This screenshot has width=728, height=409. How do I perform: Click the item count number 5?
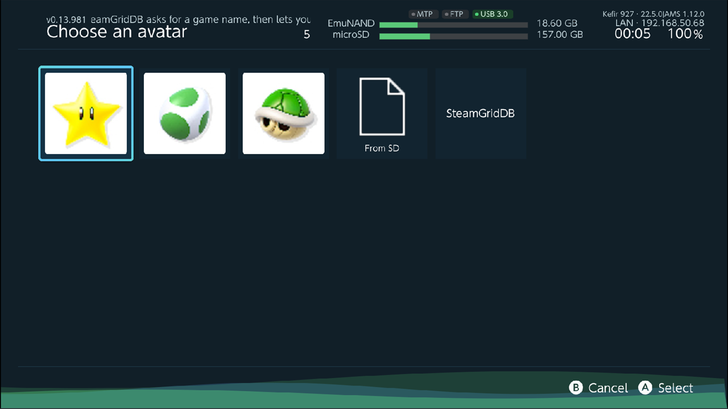307,35
